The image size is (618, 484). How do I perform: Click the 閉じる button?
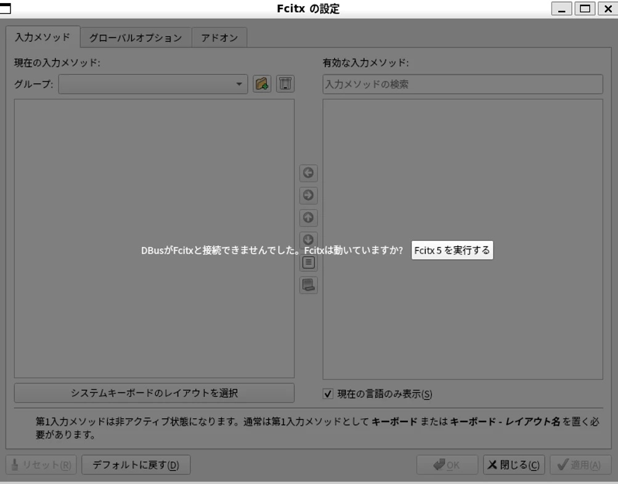point(514,465)
